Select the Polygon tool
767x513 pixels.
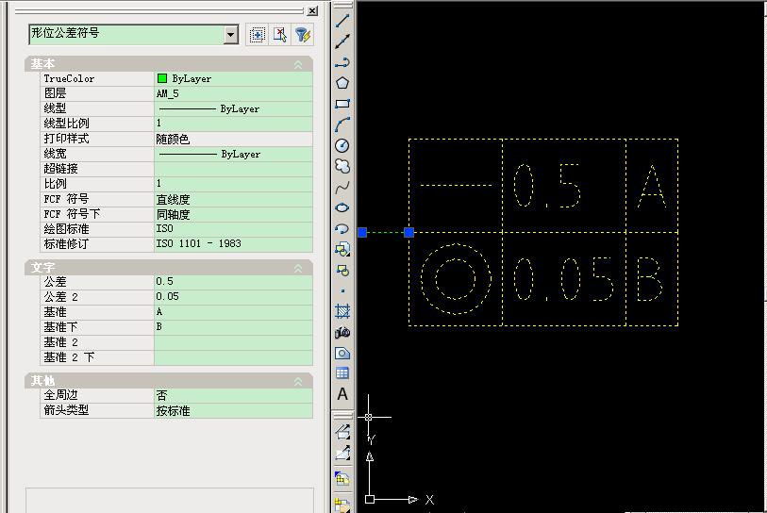point(342,83)
